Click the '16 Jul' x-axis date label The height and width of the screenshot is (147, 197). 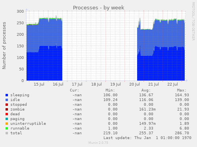click(x=58, y=84)
